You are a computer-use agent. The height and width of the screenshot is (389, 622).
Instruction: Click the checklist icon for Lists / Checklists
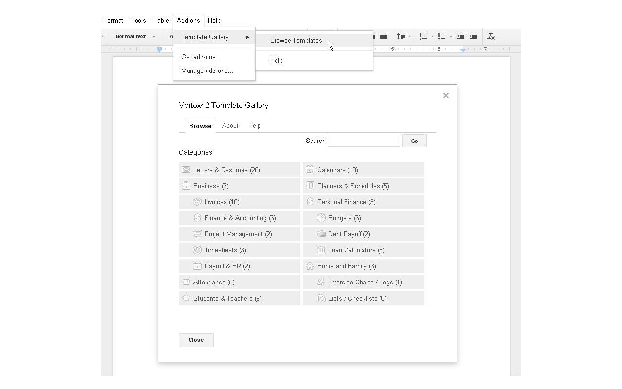pos(321,298)
